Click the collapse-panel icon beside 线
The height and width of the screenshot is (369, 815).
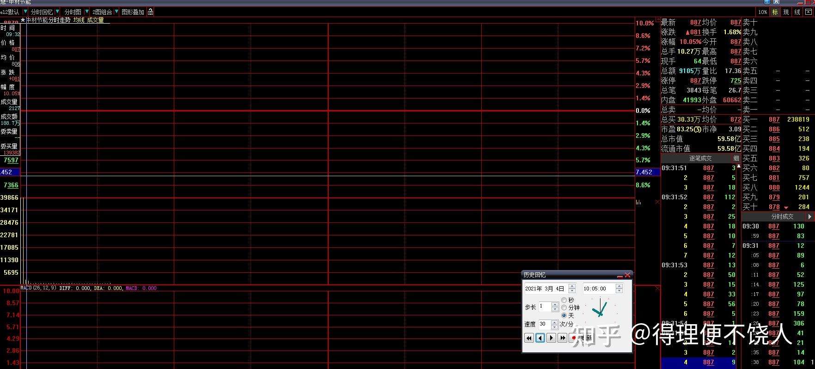[x=809, y=12]
